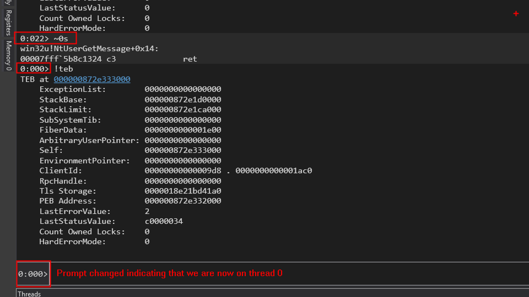Click the StackBase value 000000872e1d0000
Screen dimensions: 529x297
[183, 100]
